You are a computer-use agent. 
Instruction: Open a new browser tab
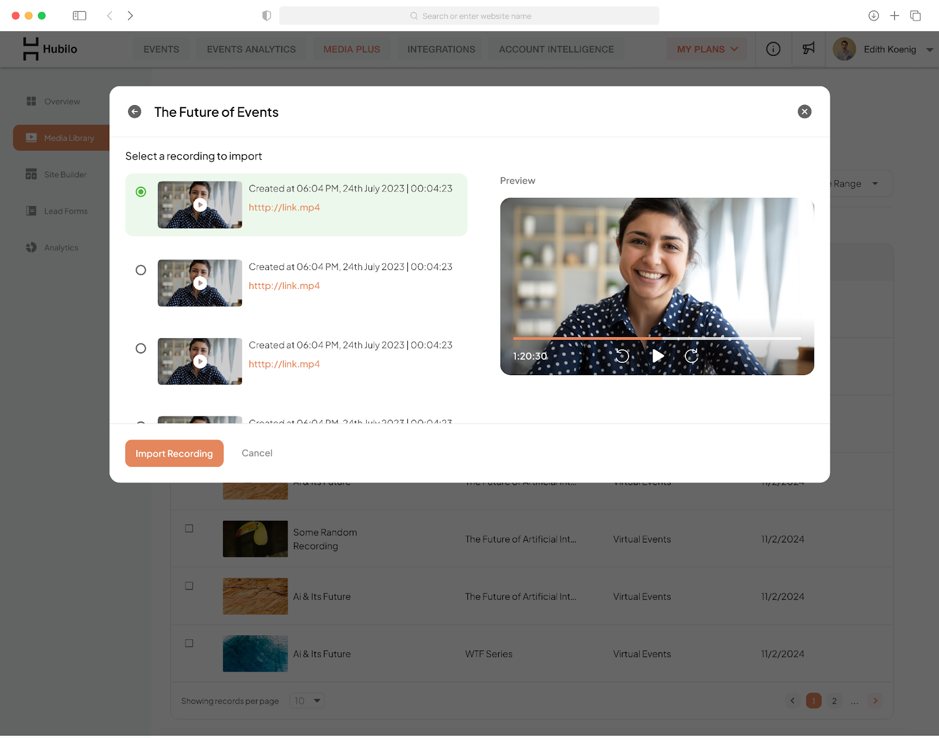(x=894, y=16)
